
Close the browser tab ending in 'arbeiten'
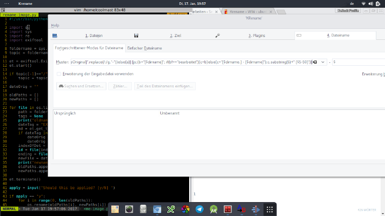(216, 12)
